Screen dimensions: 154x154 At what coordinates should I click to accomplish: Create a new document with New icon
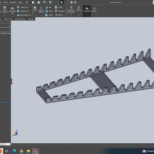(33, 2)
